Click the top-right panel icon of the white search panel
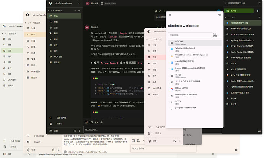The height and width of the screenshot is (158, 264). pyautogui.click(x=220, y=15)
